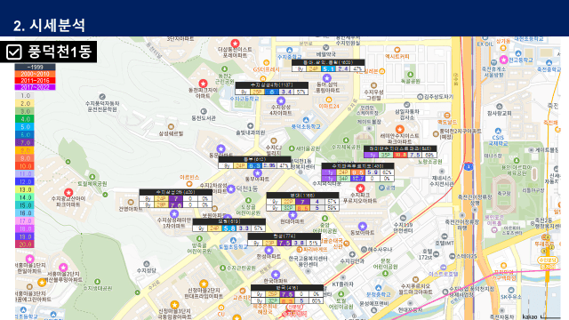The height and width of the screenshot is (320, 569).
Task: Click the KT플라자 label
Action: (342, 284)
